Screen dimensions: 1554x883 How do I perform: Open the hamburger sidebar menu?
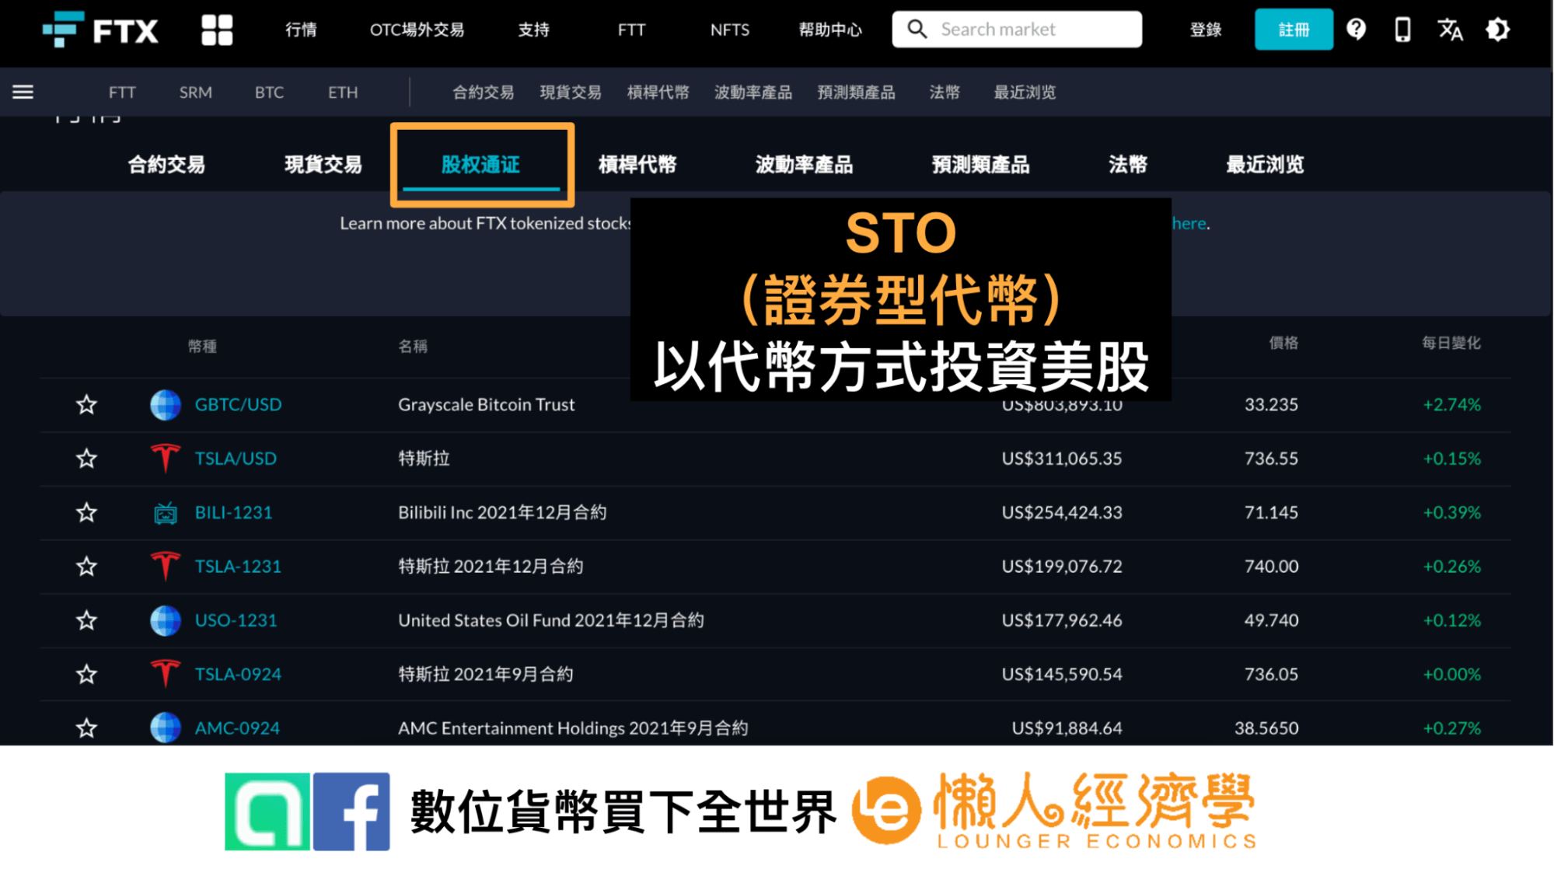23,92
